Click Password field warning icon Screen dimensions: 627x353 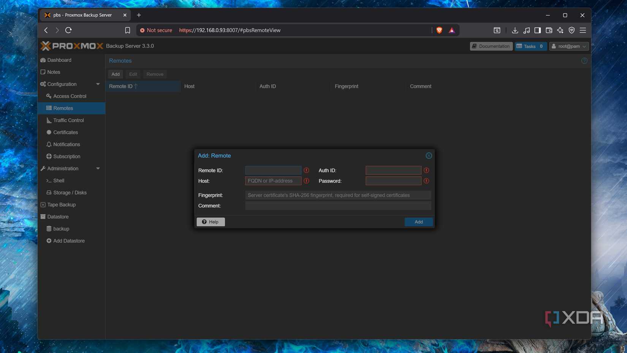[426, 181]
